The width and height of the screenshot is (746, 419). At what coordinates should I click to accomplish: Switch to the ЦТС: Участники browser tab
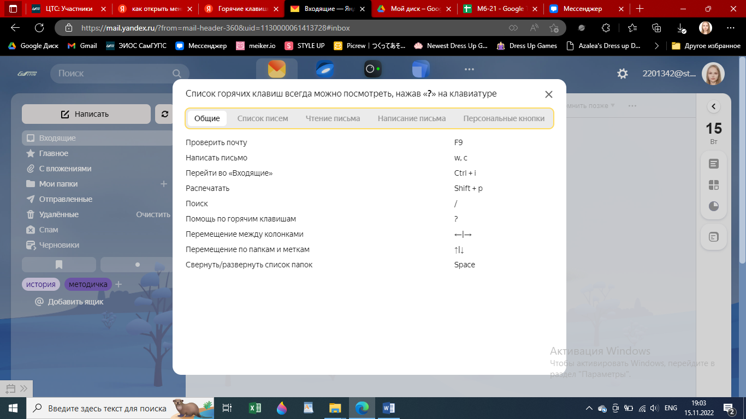pos(68,9)
